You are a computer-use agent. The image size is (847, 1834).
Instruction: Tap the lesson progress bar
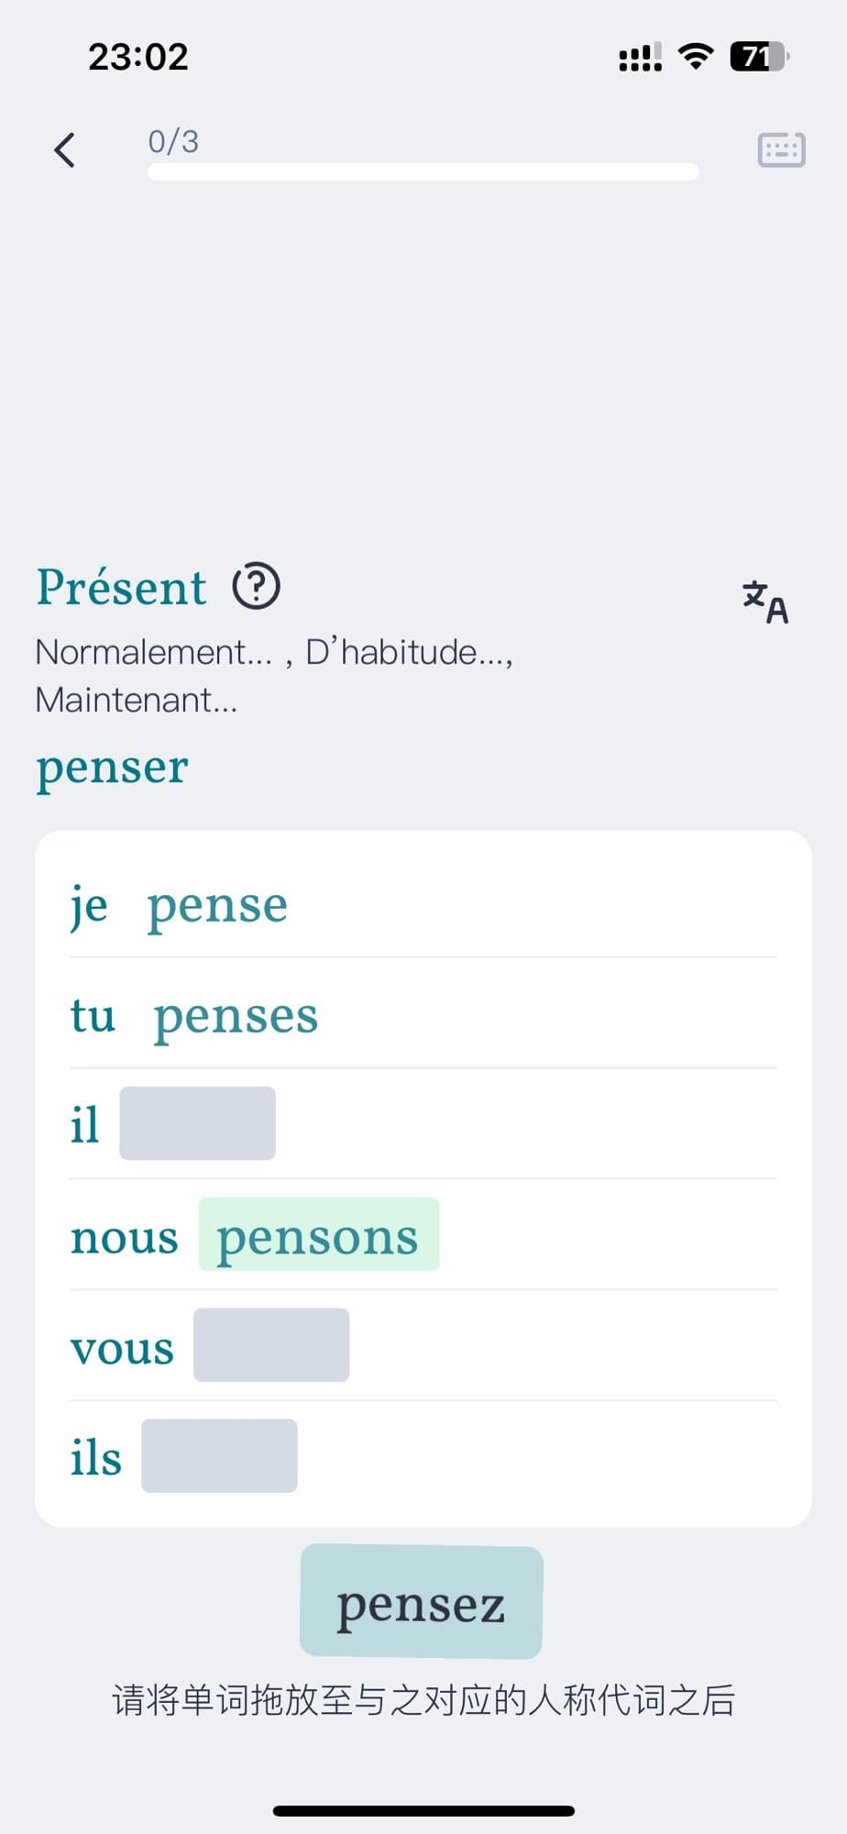pyautogui.click(x=423, y=172)
